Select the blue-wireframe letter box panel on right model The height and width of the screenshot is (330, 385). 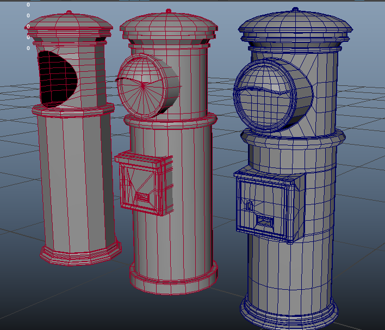pos(270,206)
